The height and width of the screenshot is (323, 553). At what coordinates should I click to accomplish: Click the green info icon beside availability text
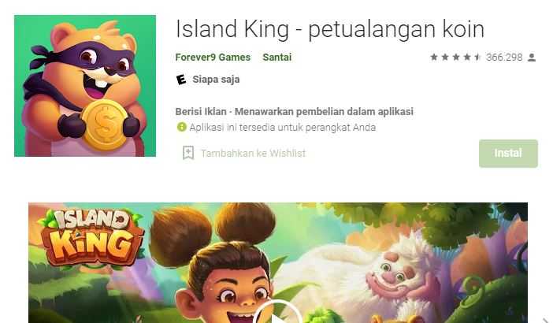click(x=181, y=127)
